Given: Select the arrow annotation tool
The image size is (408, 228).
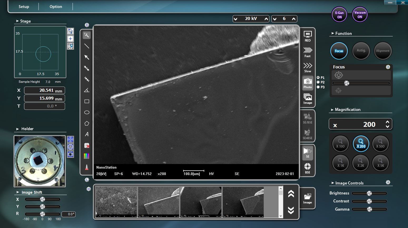Looking at the screenshot, I should coord(87,57).
